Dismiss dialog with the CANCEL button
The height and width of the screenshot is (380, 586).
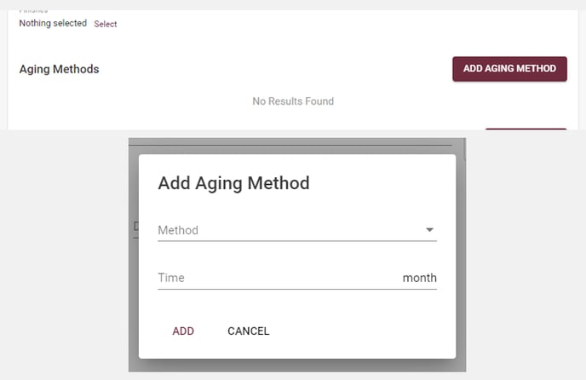click(249, 331)
